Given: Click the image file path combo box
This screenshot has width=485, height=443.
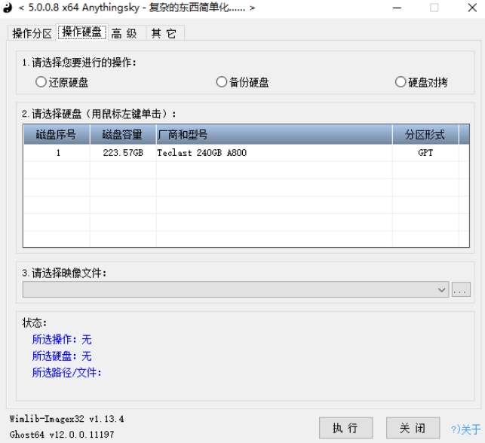Looking at the screenshot, I should coord(235,290).
